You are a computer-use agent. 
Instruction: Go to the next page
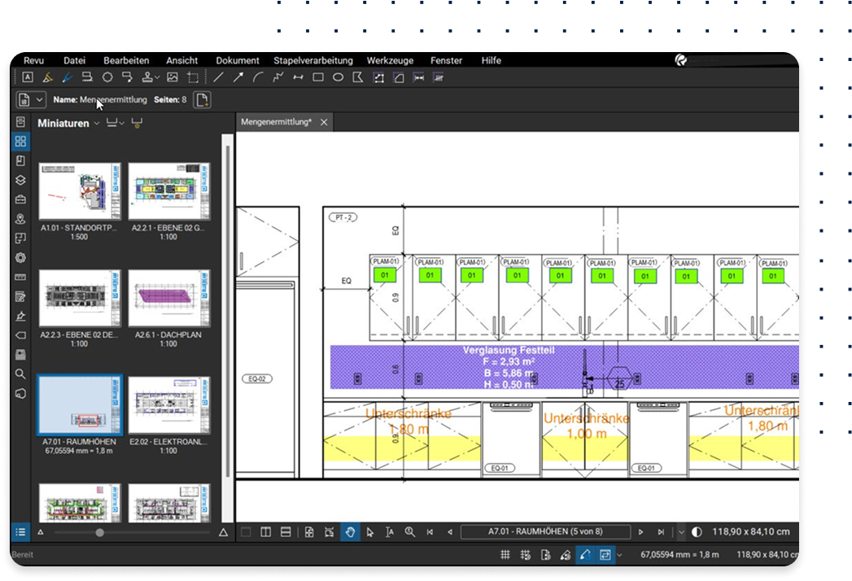tap(640, 532)
